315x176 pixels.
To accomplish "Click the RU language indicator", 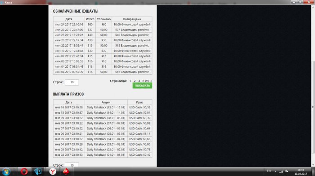I will point(269,171).
